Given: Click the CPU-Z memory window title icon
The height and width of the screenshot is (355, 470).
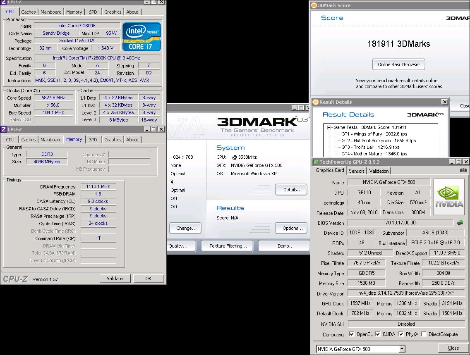Looking at the screenshot, I should point(4,129).
